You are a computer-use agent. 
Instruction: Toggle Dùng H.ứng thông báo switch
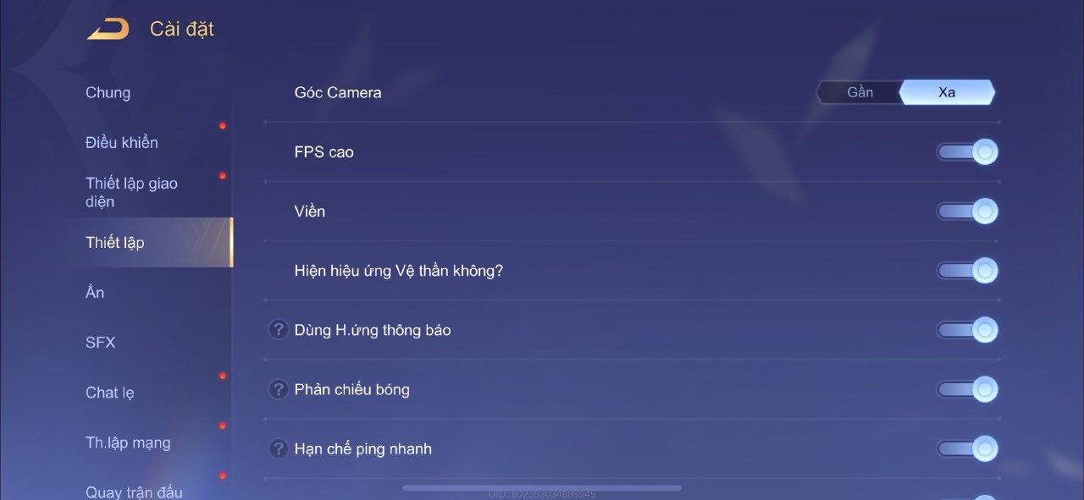click(967, 330)
